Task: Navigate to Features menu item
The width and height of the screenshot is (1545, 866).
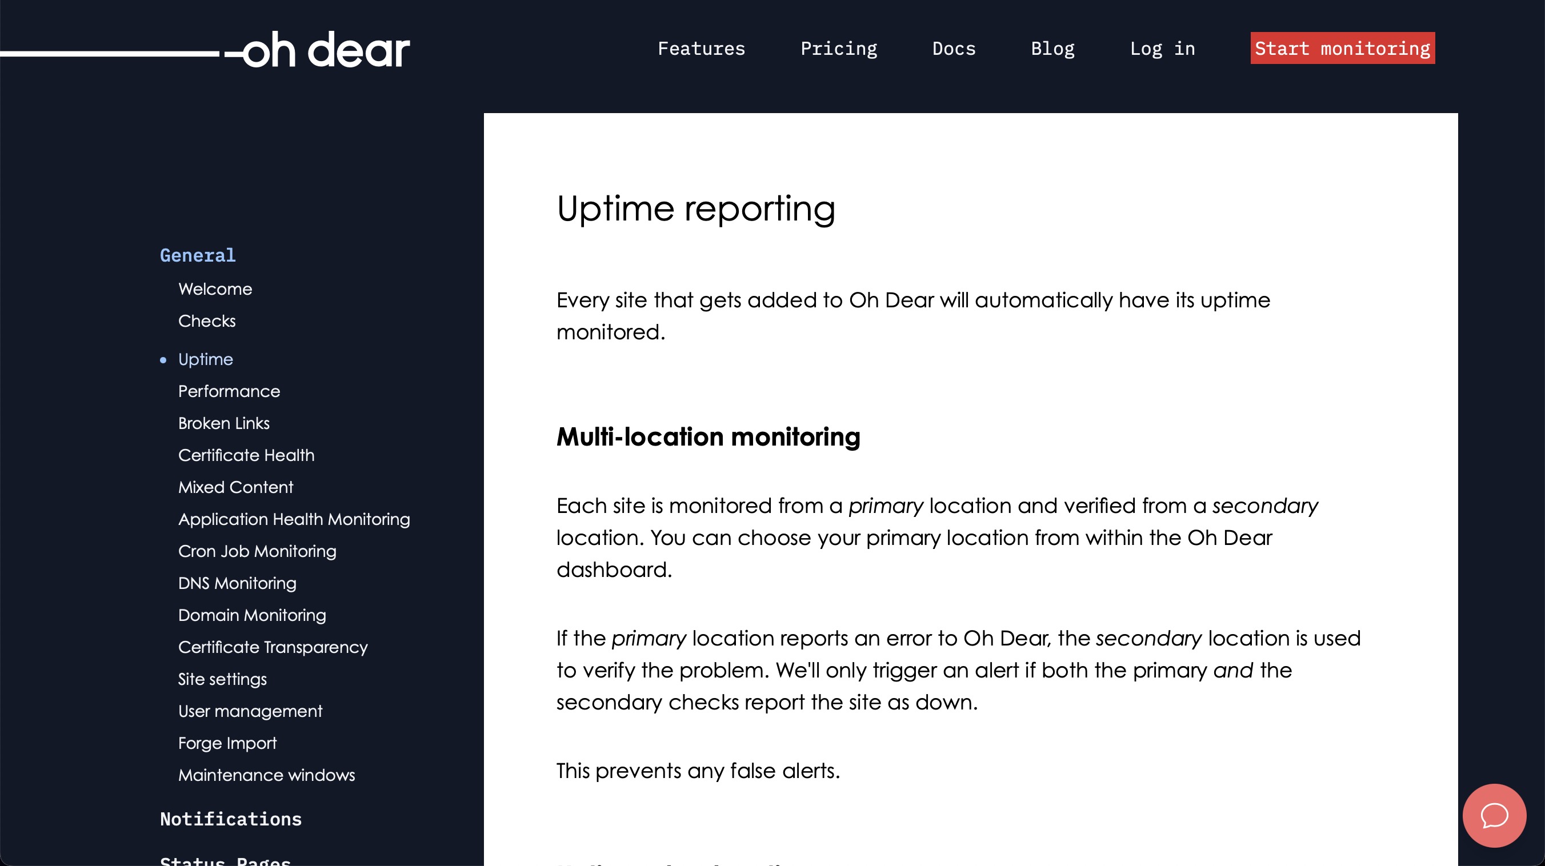Action: coord(702,48)
